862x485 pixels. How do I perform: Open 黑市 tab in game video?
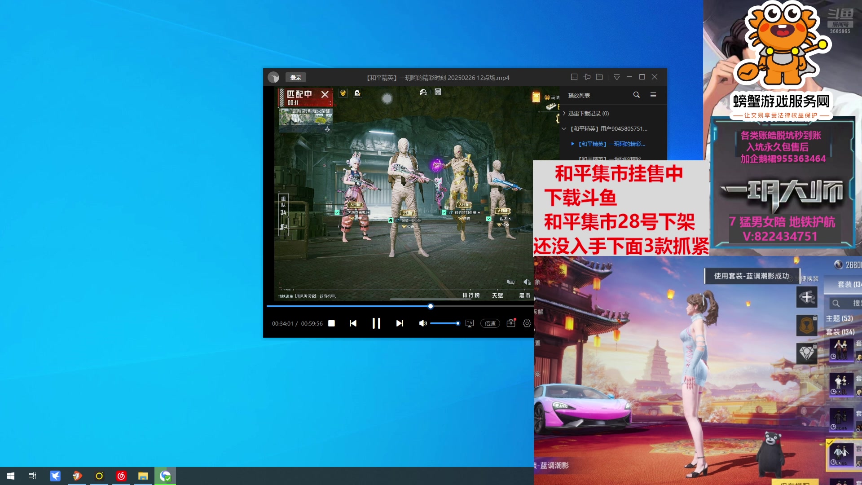(525, 295)
